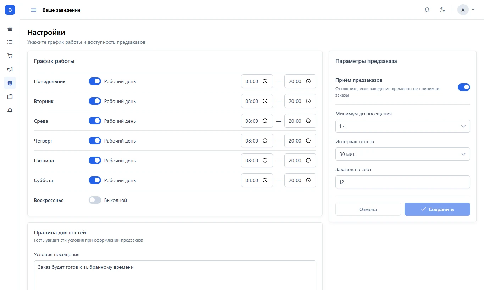Image resolution: width=484 pixels, height=290 pixels.
Task: Click the Заказов на слот input field
Action: 403,182
